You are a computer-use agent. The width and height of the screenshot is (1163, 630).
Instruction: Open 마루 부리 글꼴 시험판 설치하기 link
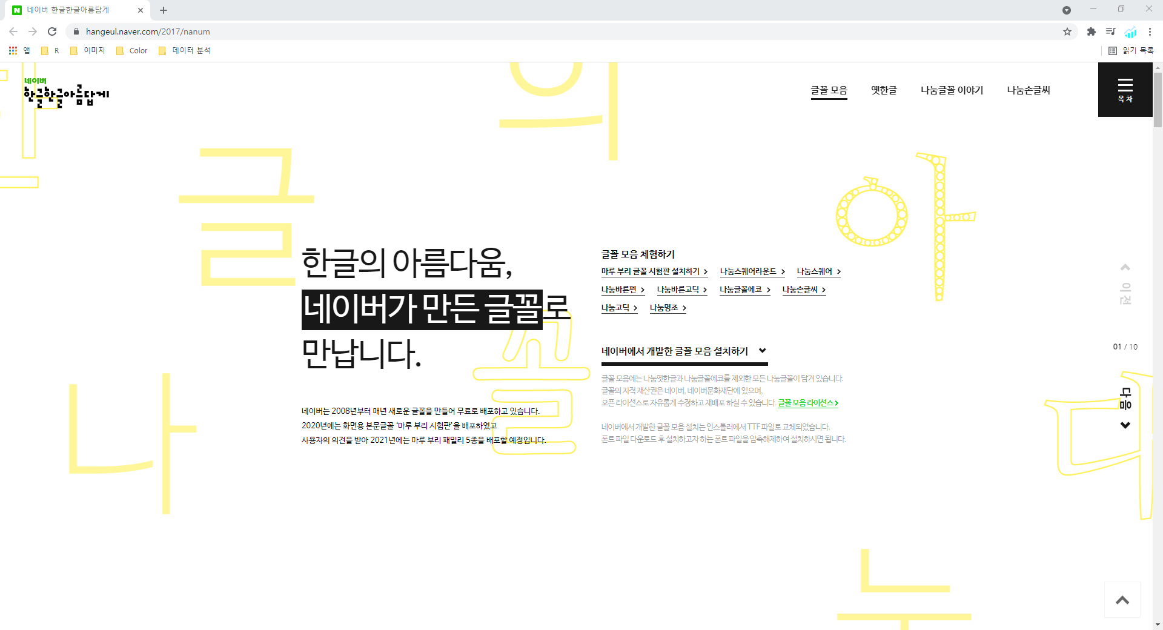click(654, 271)
